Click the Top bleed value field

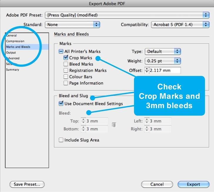coord(97,121)
